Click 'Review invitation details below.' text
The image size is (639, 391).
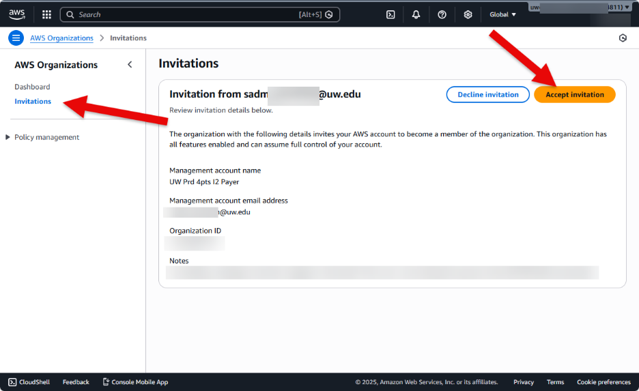[x=221, y=110]
